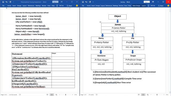This screenshot has width=171, height=96.
Task: Switch tracing window to Print Layout view
Action: click(x=143, y=95)
